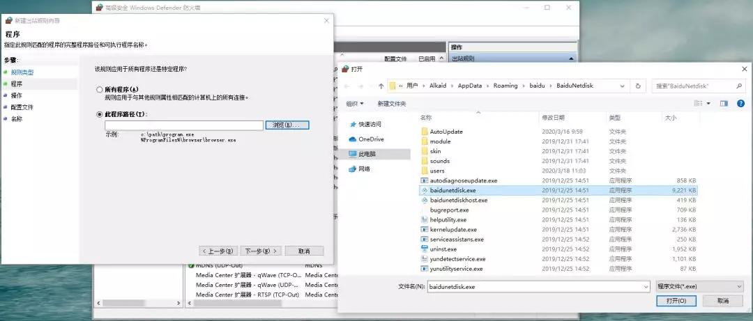
Task: Collapse the 出站规则 actions panel arrow
Action: tap(571, 58)
